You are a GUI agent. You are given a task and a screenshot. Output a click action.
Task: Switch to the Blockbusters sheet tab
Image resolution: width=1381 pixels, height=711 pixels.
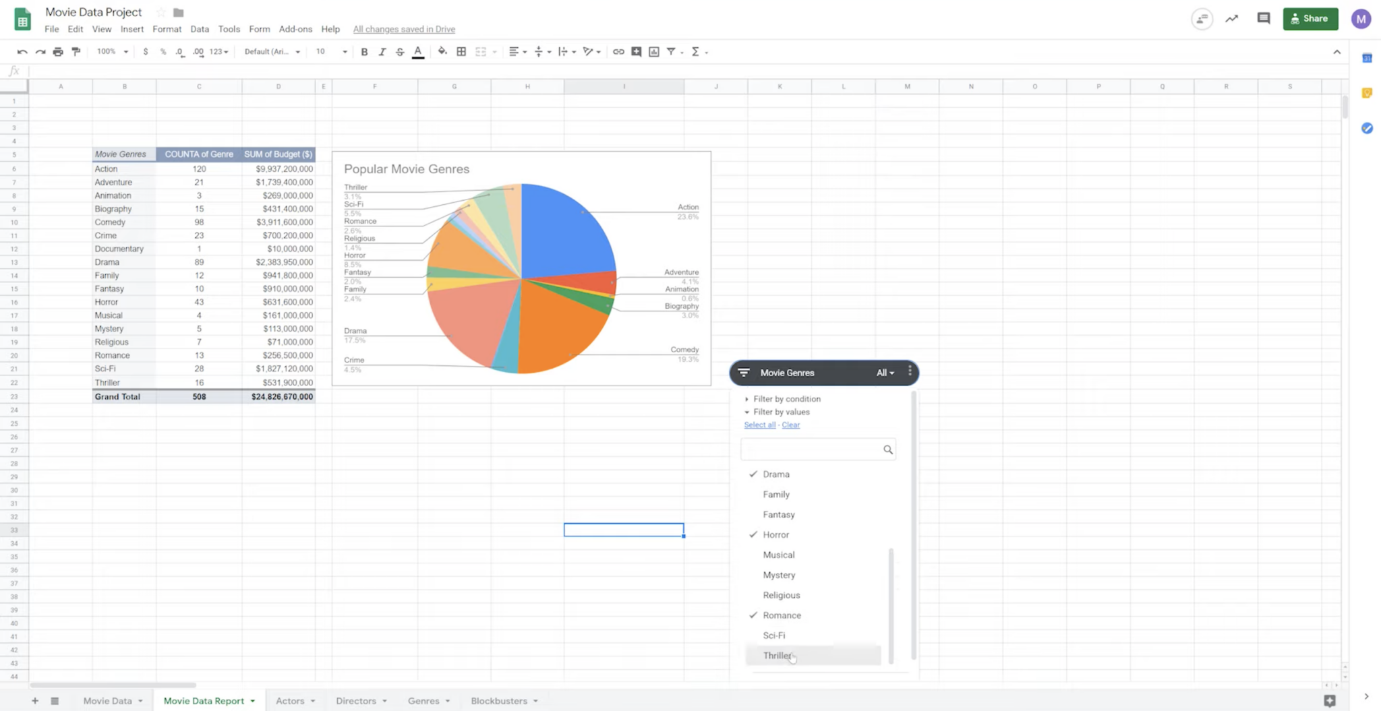[498, 701]
